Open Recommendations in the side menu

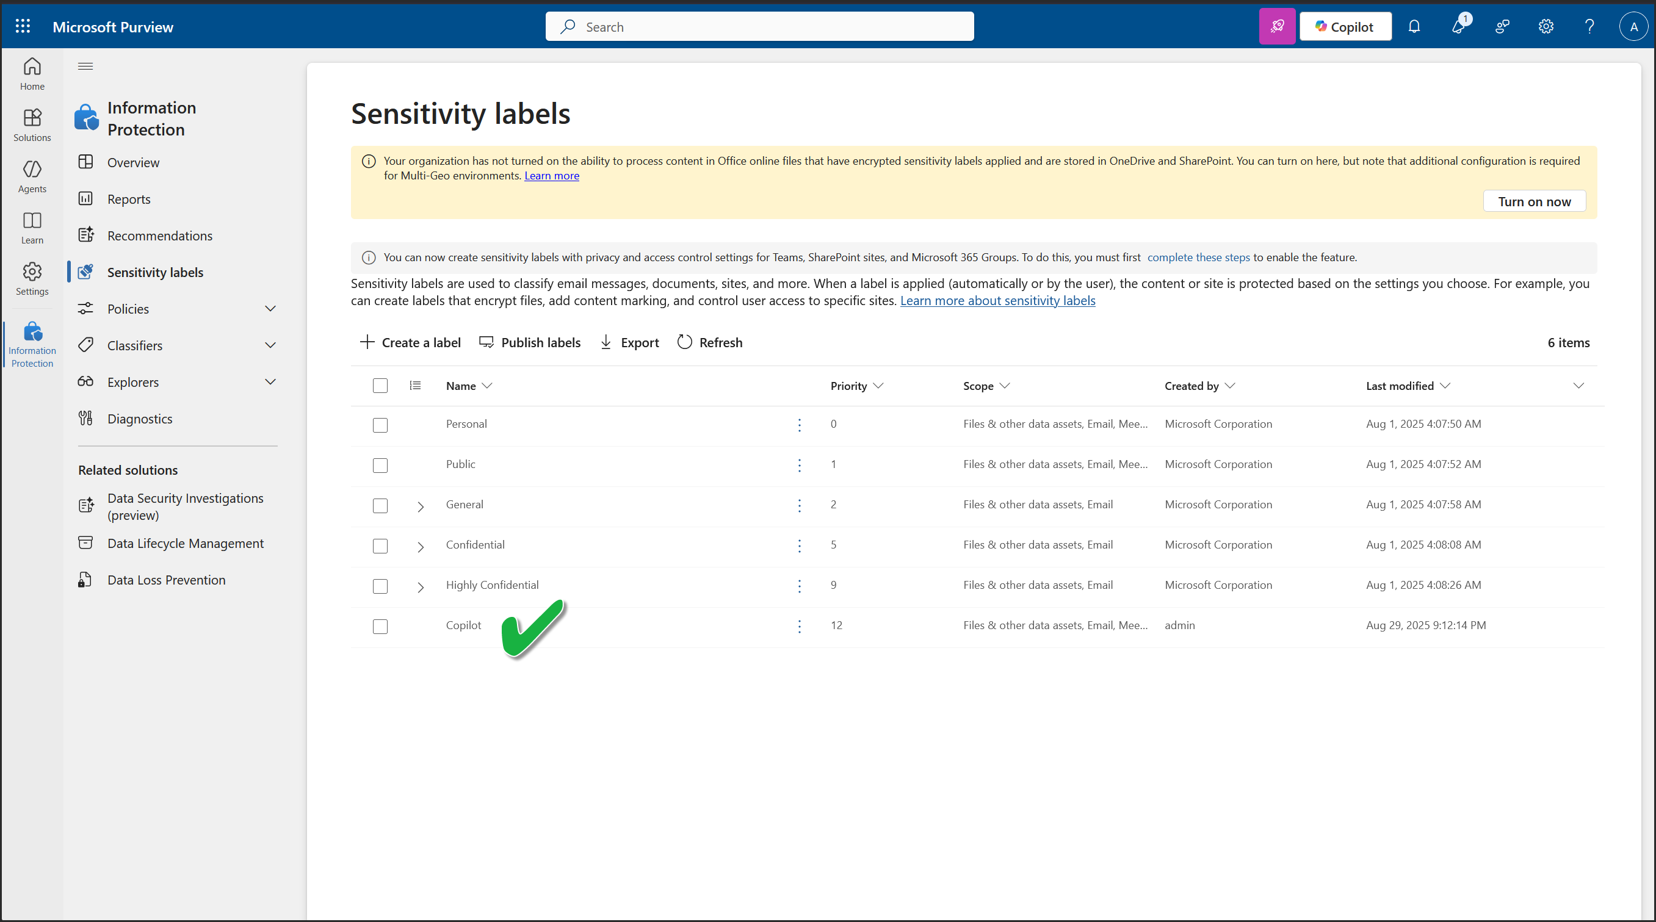pos(159,236)
